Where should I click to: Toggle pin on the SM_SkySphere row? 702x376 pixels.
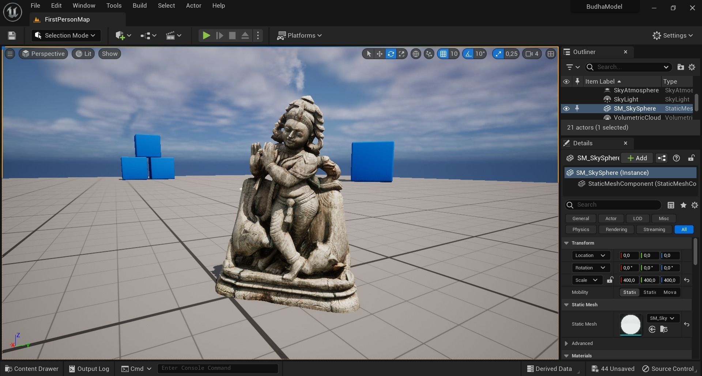click(x=577, y=108)
